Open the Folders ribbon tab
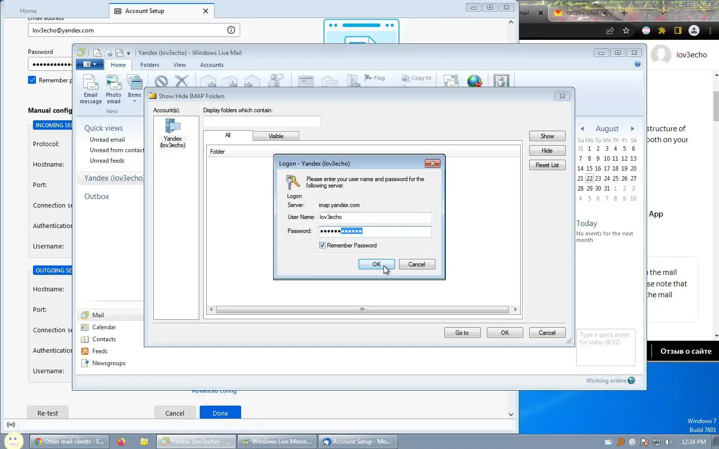Image resolution: width=719 pixels, height=449 pixels. [x=150, y=65]
